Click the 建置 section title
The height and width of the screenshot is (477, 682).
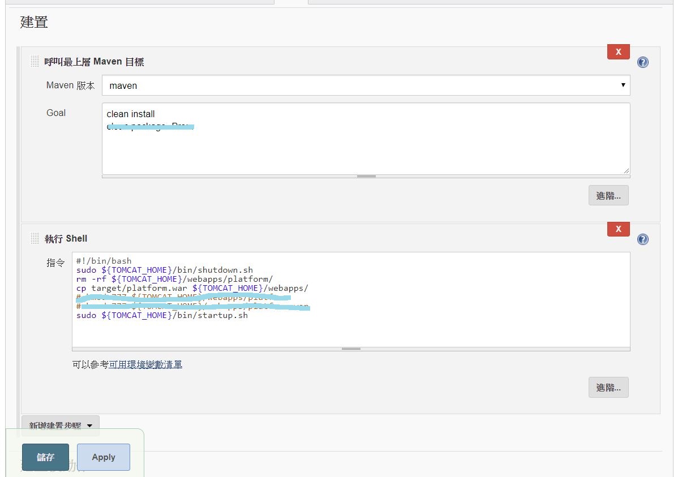click(x=34, y=22)
